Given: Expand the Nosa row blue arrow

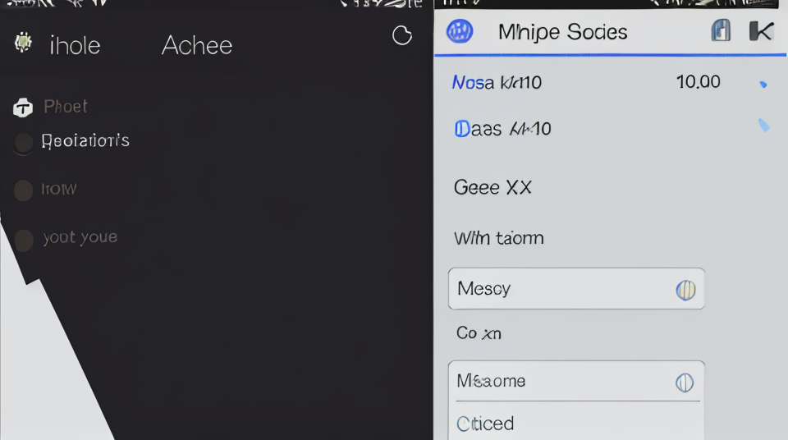Looking at the screenshot, I should tap(763, 85).
